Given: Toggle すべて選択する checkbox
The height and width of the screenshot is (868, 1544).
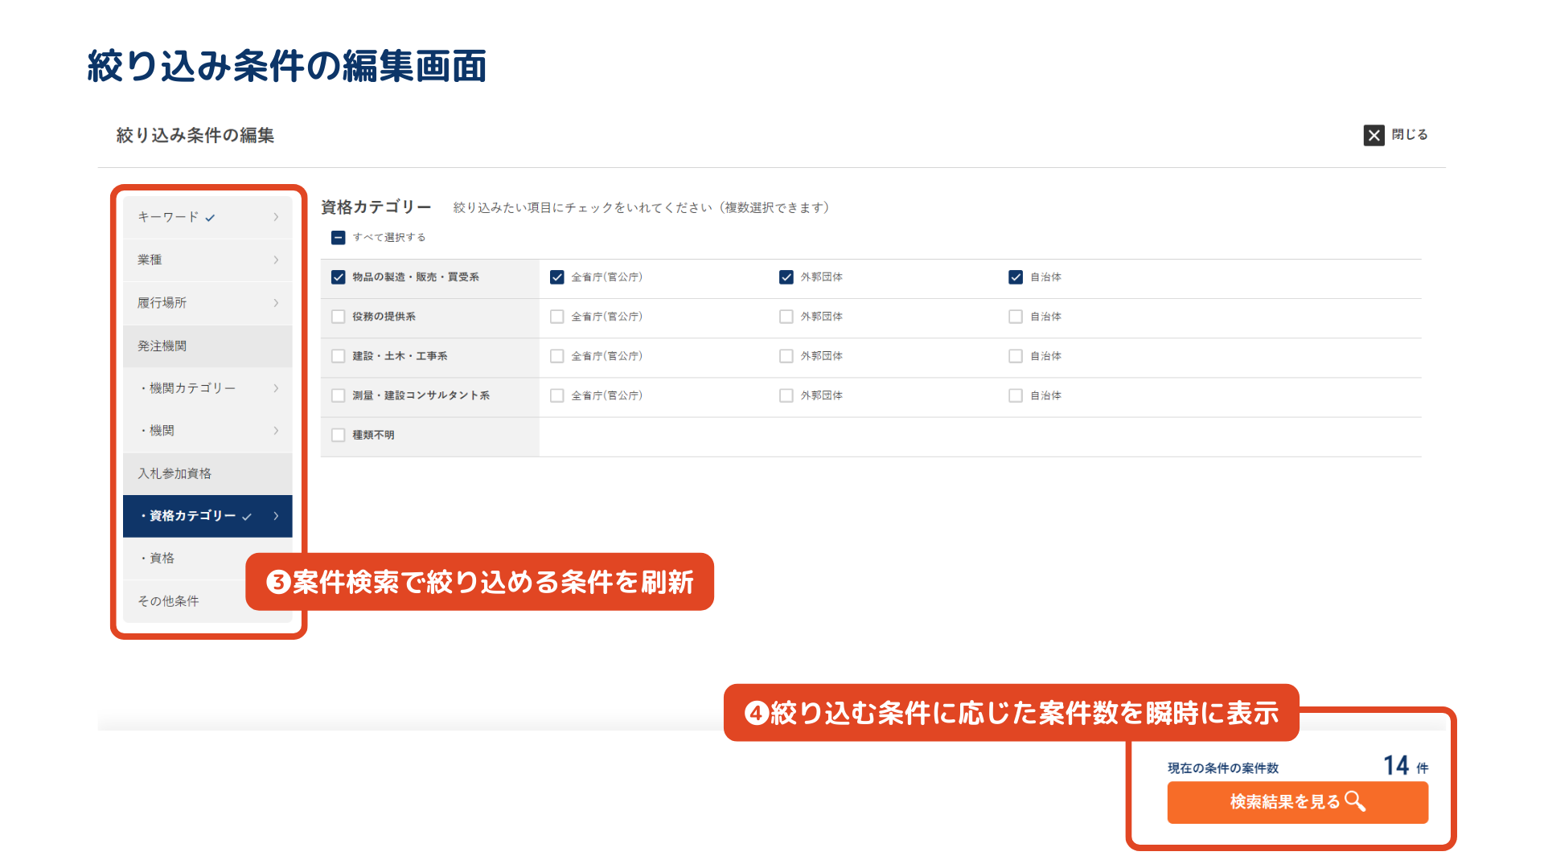Looking at the screenshot, I should click(x=339, y=238).
